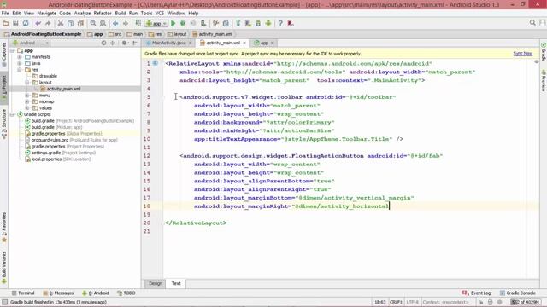Collapse the Gradle Scripts node
Viewport: 547px width, 307px height.
[x=12, y=114]
